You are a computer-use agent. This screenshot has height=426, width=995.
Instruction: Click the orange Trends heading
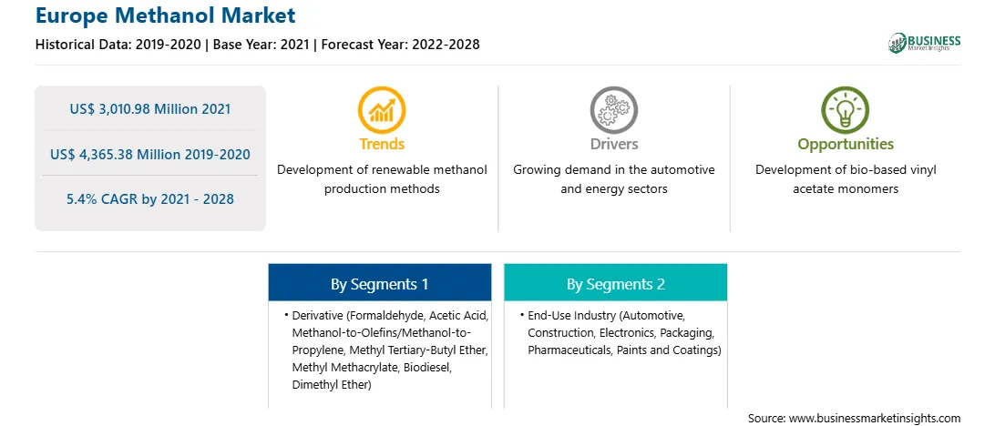(x=382, y=144)
